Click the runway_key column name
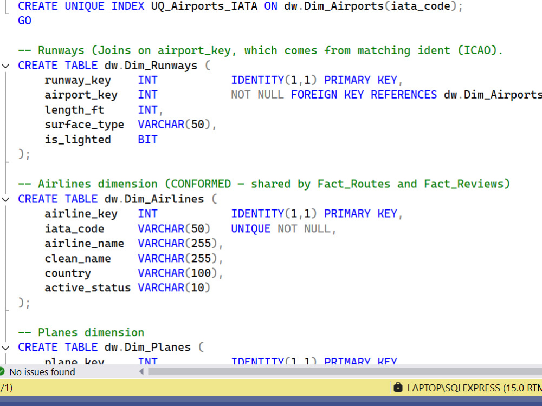The width and height of the screenshot is (542, 406). point(78,81)
